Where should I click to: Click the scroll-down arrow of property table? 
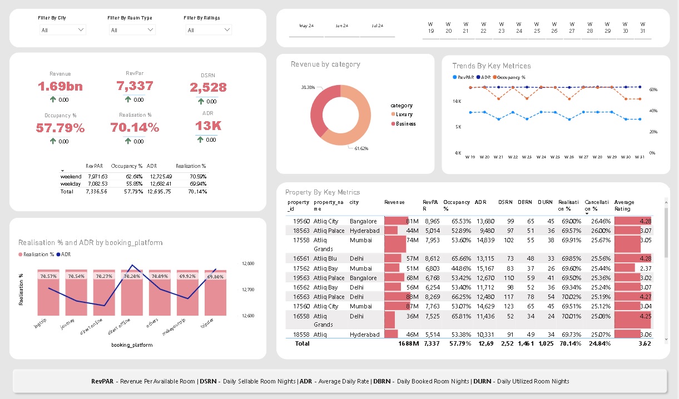click(x=665, y=337)
